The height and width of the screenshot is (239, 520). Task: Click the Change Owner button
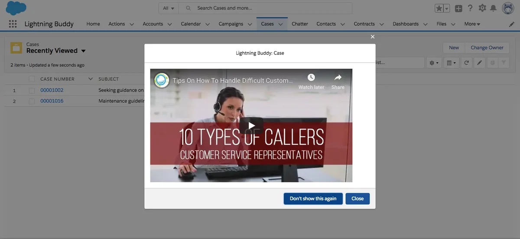[487, 48]
